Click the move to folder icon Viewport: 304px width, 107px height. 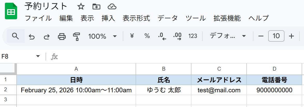[x=96, y=6]
